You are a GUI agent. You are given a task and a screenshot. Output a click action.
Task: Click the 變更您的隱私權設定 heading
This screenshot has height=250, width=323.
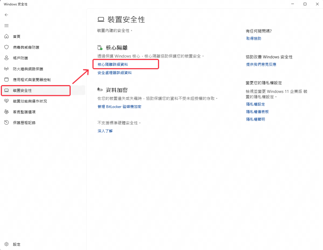pos(264,83)
